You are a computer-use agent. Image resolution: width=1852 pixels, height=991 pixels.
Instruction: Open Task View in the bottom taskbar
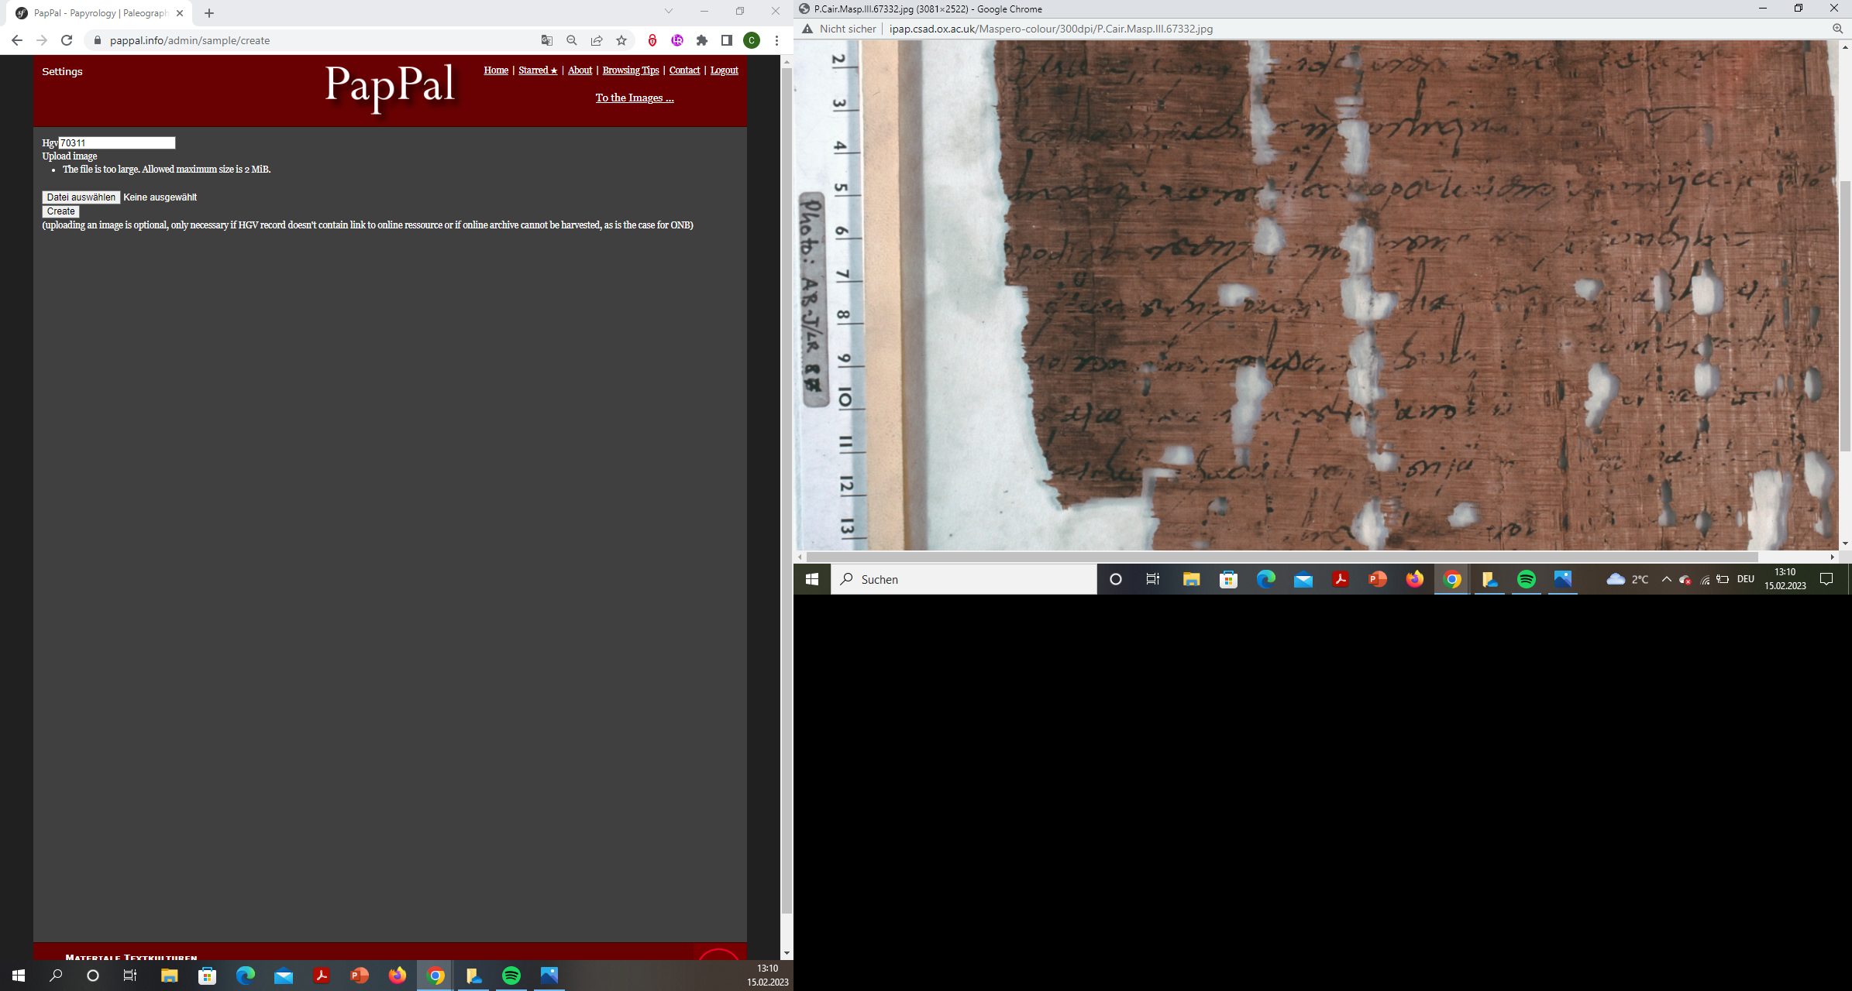pos(130,976)
